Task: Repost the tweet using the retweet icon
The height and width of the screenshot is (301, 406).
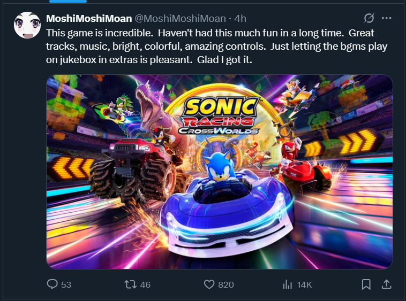Action: pos(130,284)
